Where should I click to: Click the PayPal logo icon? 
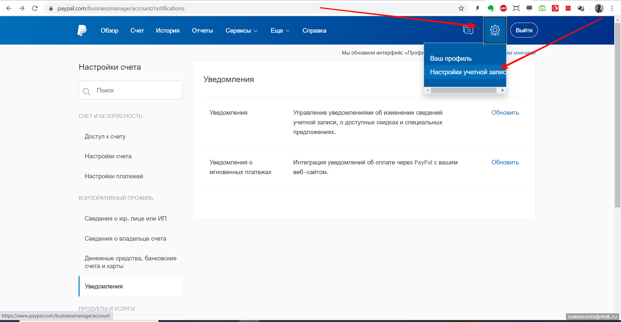82,30
